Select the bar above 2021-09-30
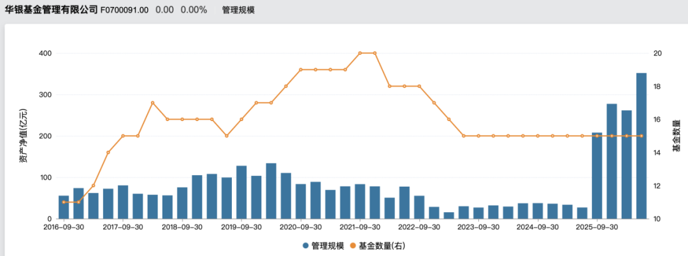688x256 pixels. tap(360, 202)
